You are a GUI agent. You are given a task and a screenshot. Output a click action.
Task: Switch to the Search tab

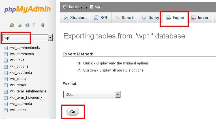[125, 18]
